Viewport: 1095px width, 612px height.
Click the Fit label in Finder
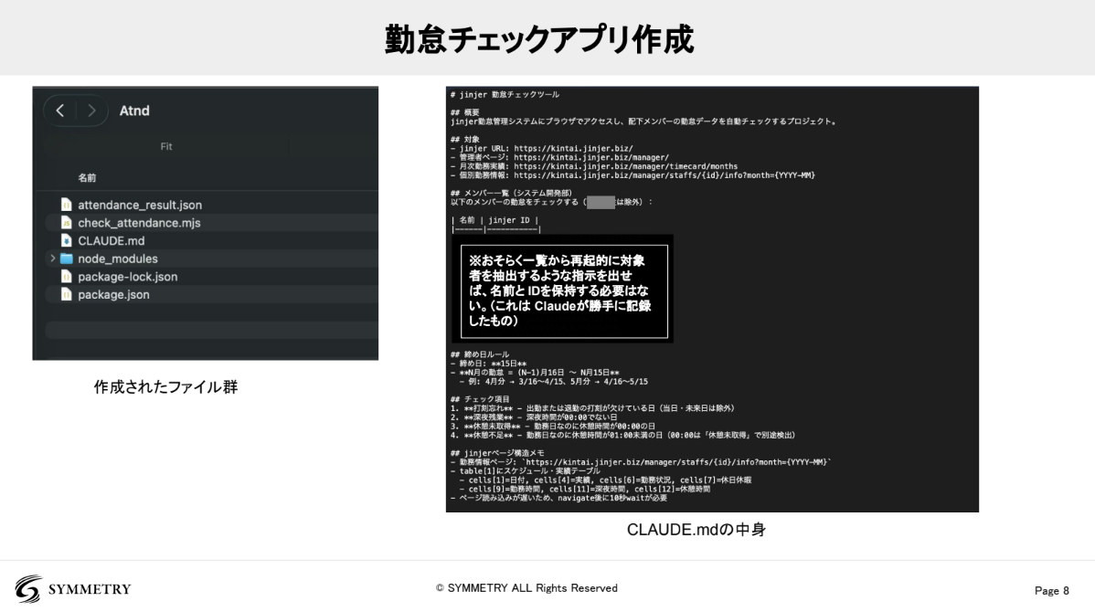pyautogui.click(x=166, y=146)
